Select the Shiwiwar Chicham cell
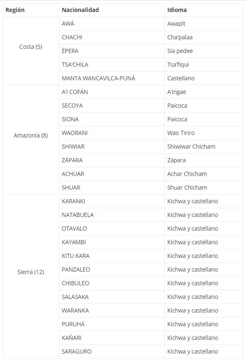246x361 pixels. (x=204, y=147)
